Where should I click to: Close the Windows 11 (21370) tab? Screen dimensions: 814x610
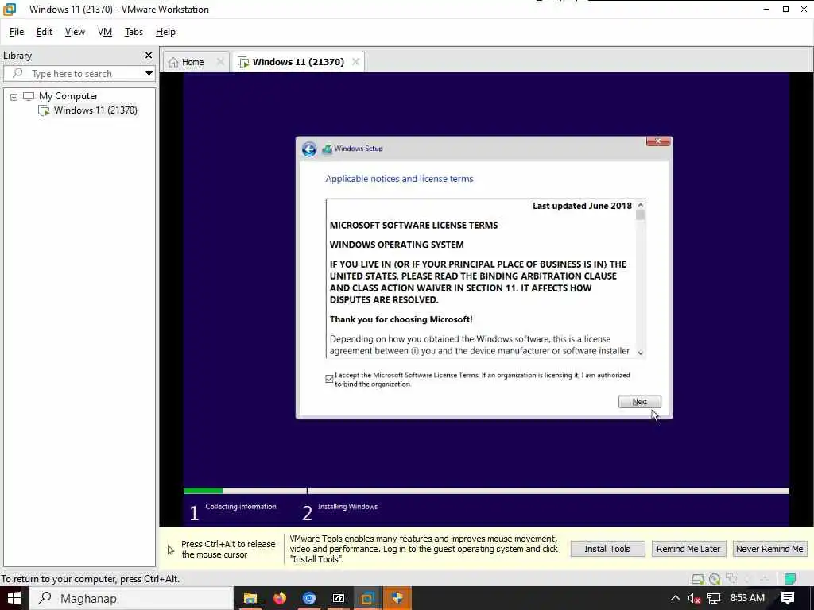(x=355, y=62)
